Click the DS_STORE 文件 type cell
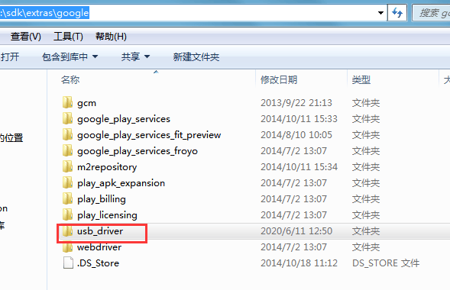450x290 pixels. [x=386, y=263]
